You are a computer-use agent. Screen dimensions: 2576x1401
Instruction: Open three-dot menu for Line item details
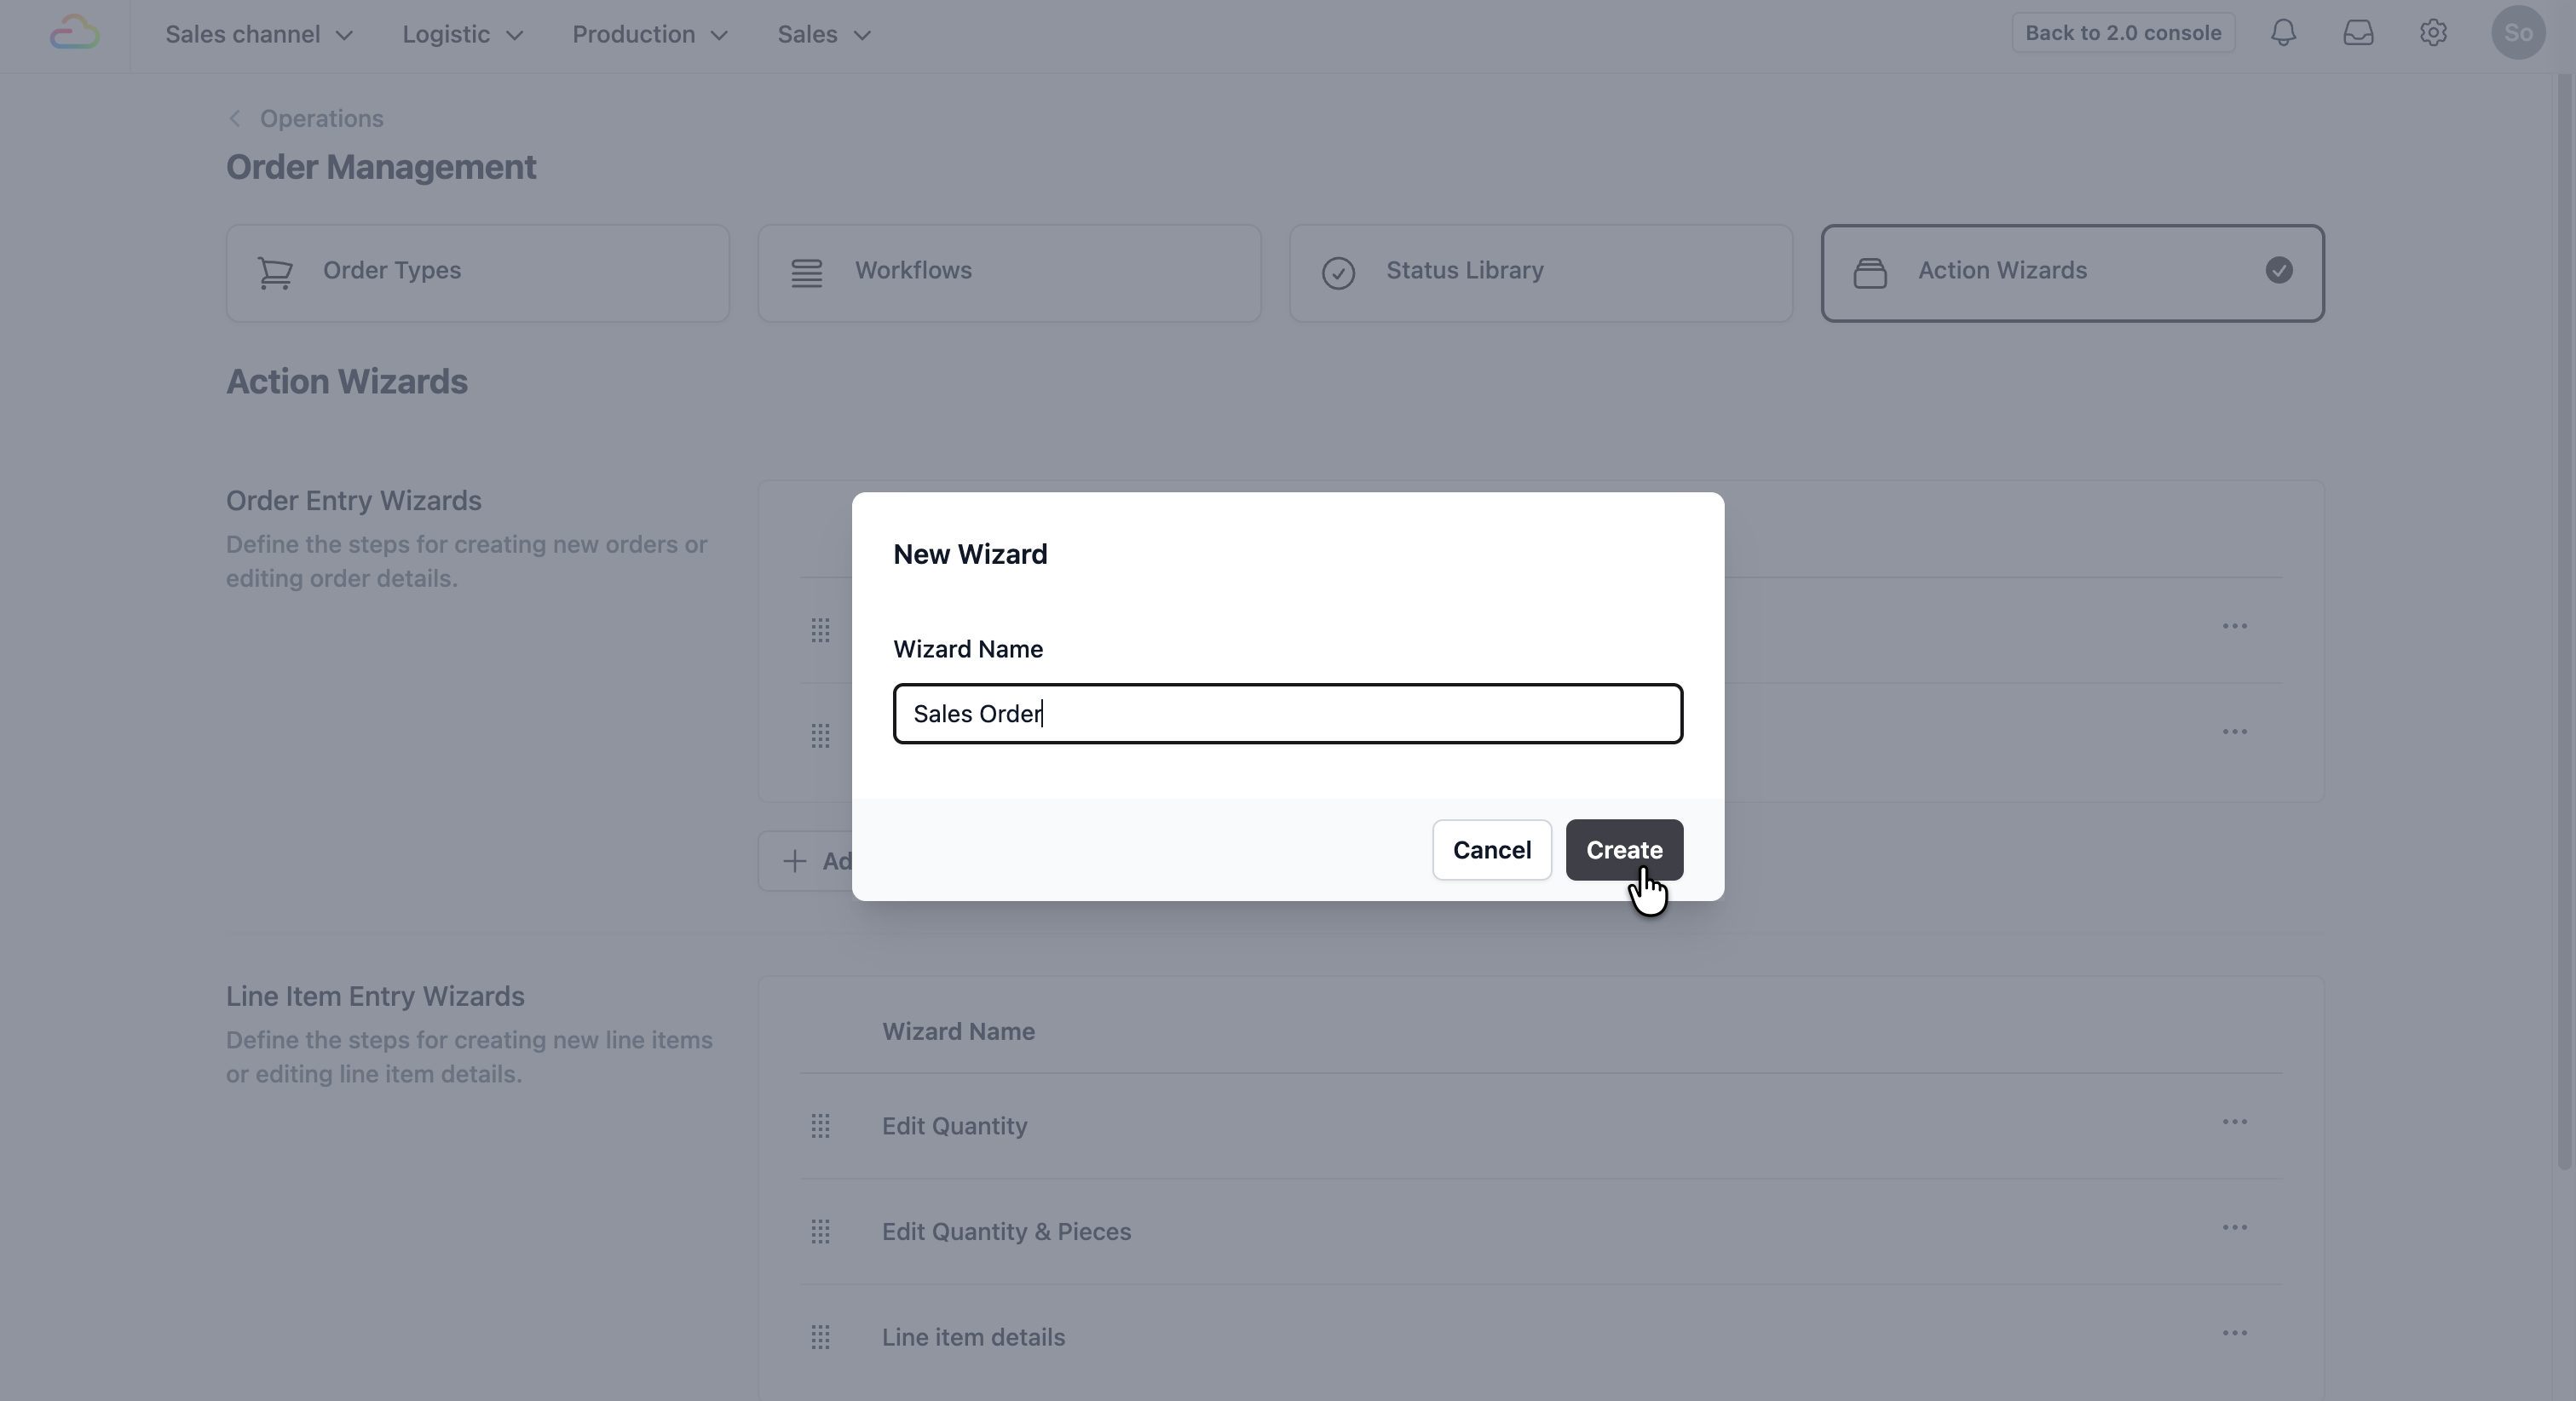click(2234, 1333)
